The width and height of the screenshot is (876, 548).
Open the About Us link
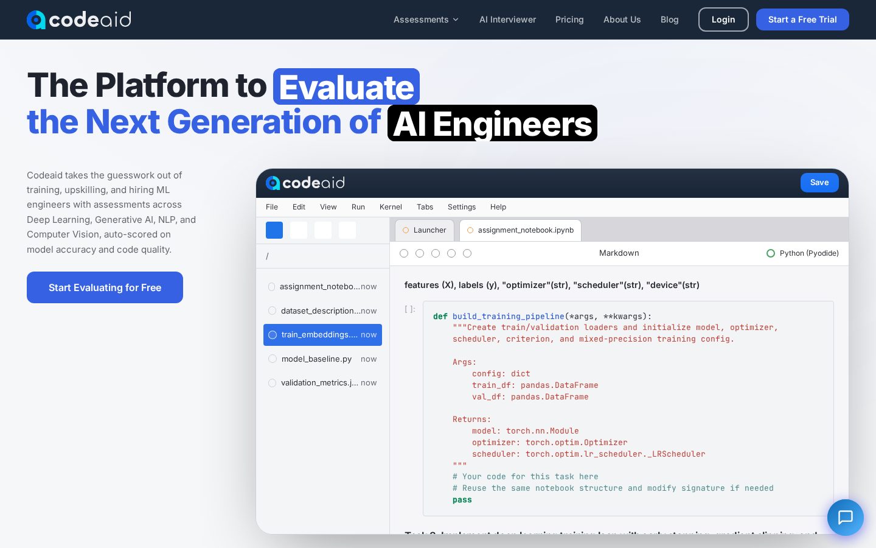[x=622, y=19]
